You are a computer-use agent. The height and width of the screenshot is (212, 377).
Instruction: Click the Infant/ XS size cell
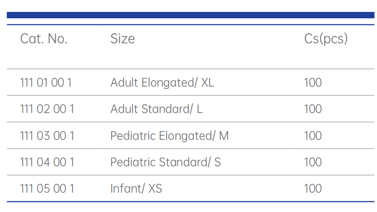click(136, 189)
